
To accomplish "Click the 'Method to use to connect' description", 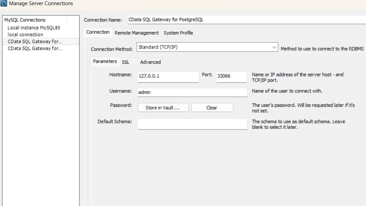I will [322, 49].
